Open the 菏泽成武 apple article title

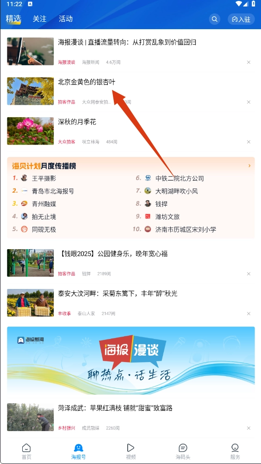coord(115,408)
